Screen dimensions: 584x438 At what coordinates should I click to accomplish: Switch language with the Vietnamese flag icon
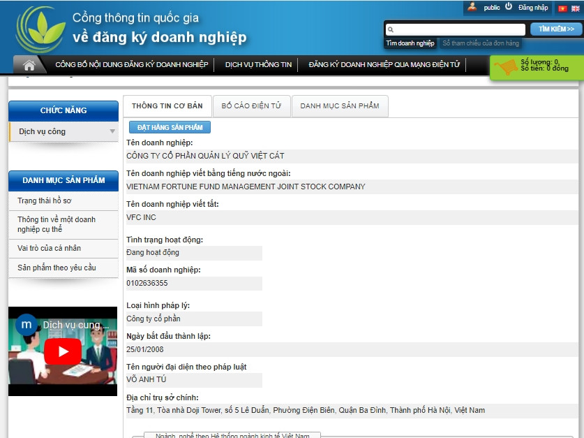(x=562, y=8)
